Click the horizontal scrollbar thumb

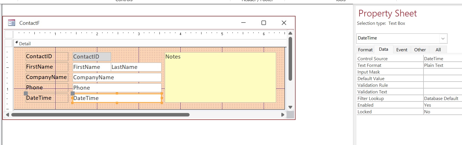[x=100, y=115]
